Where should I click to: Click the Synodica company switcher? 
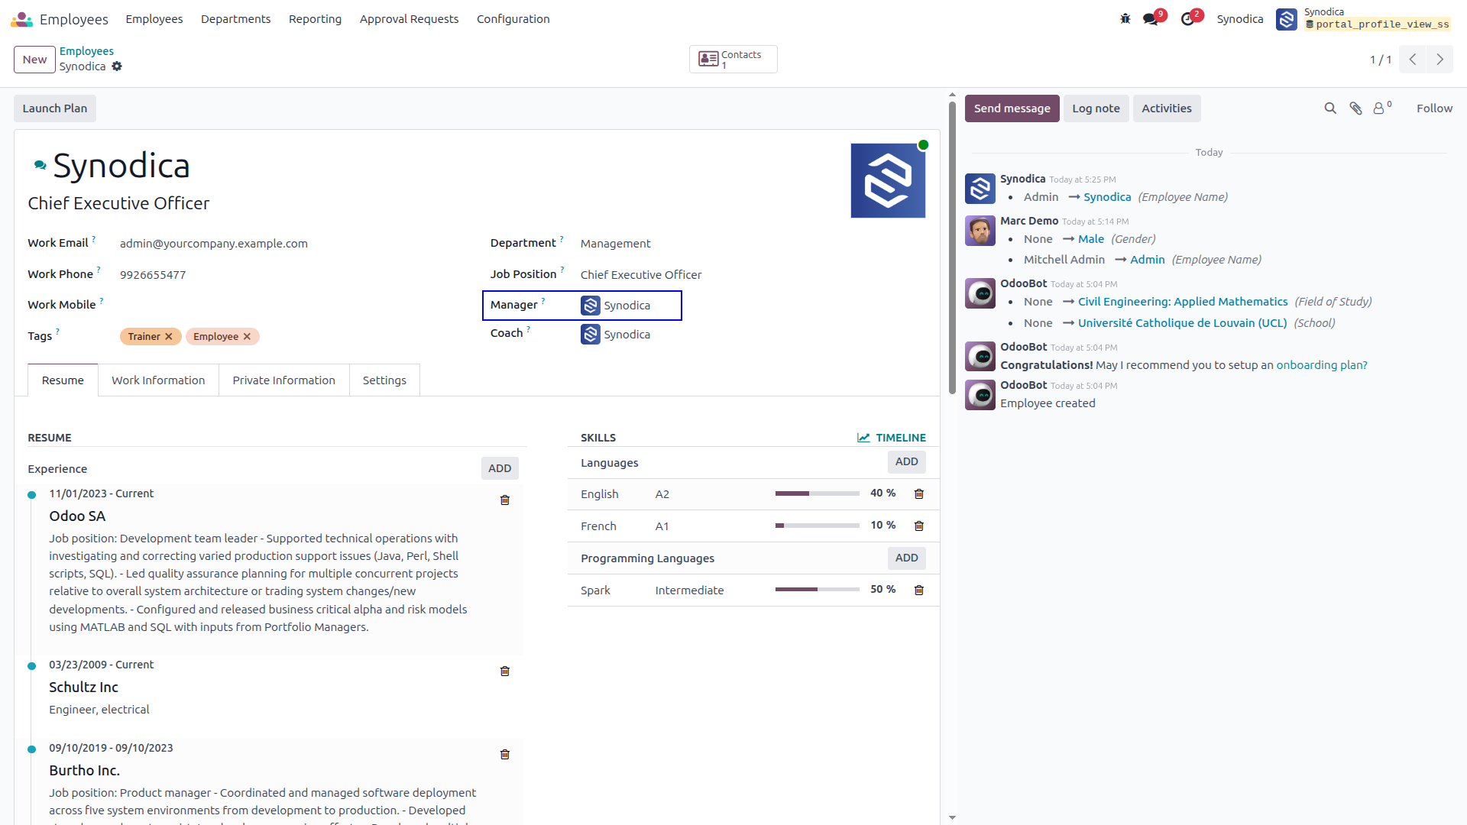[1239, 19]
